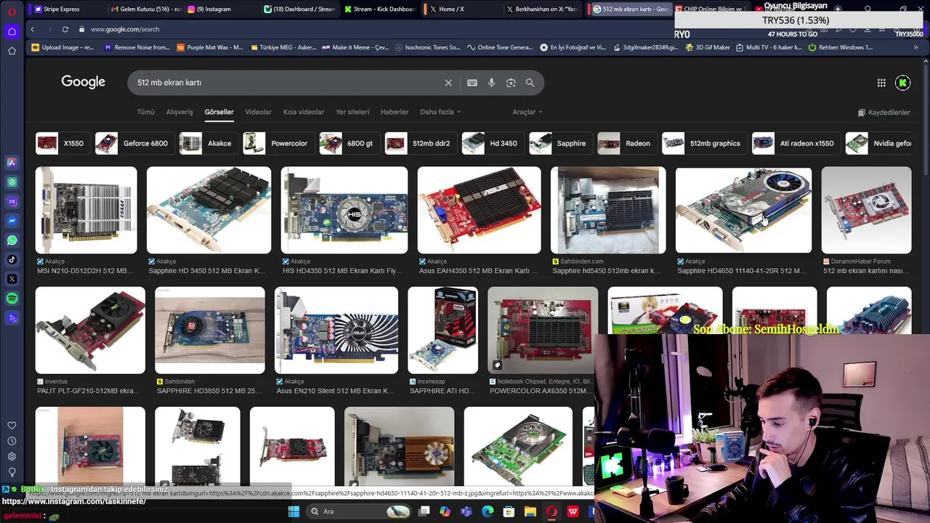Open Sapphire HD4650 card image
This screenshot has width=930, height=523.
click(743, 210)
